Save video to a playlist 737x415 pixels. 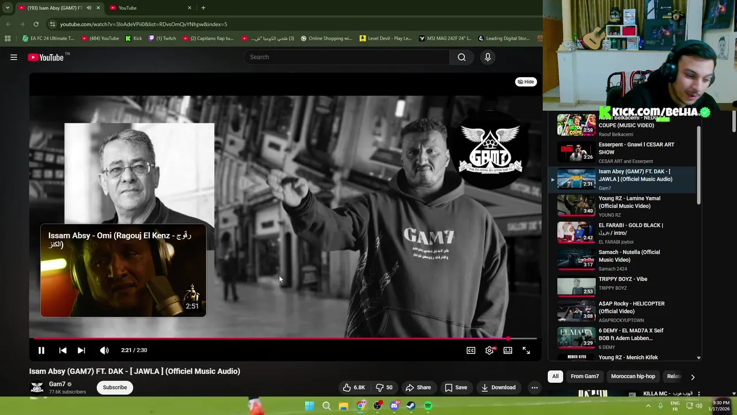coord(455,387)
